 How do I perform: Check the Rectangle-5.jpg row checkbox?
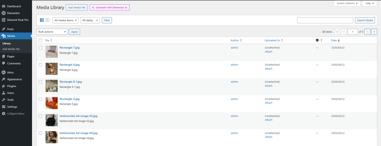coord(41,99)
